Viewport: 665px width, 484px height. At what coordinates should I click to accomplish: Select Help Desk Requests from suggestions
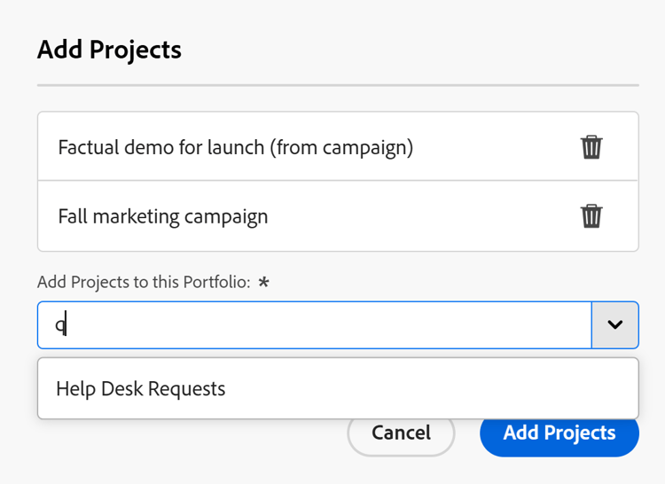(x=142, y=388)
